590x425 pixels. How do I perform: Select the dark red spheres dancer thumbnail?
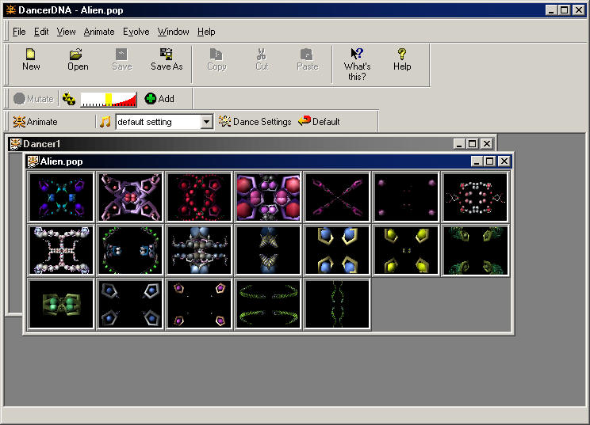(199, 197)
